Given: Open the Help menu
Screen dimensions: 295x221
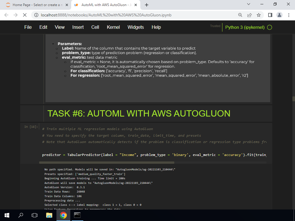Looking at the screenshot, I should pos(156,27).
